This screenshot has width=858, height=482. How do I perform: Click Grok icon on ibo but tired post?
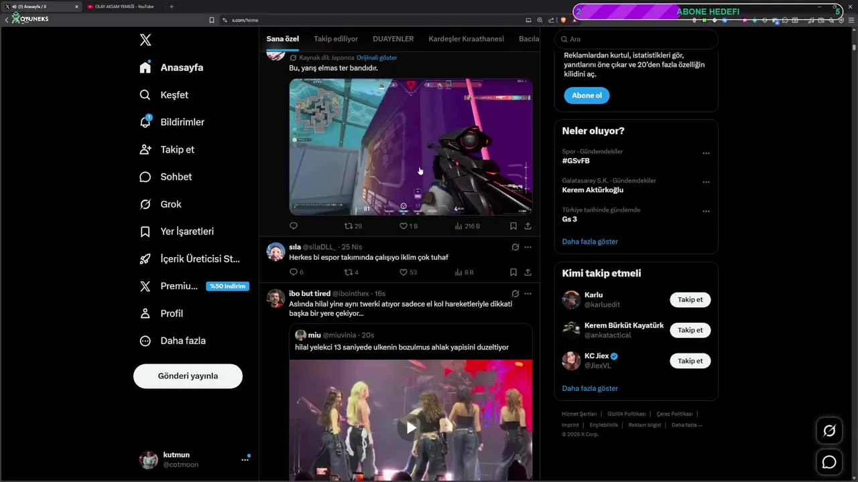pyautogui.click(x=515, y=294)
